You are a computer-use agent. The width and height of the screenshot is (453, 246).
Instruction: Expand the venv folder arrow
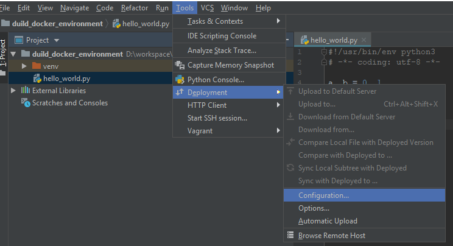(24, 66)
